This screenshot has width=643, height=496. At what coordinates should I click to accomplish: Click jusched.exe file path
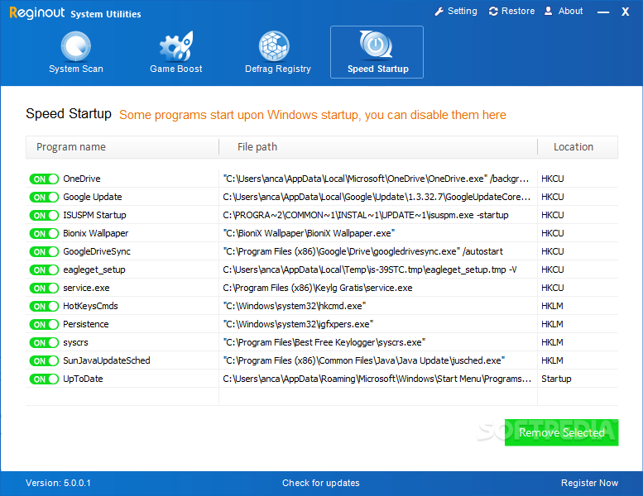tap(364, 360)
